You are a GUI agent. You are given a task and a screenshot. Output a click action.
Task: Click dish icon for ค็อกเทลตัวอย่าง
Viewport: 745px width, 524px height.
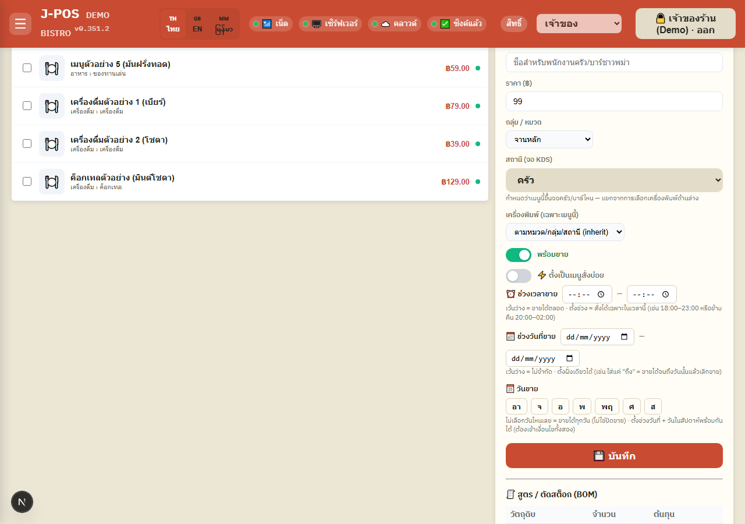pos(52,182)
